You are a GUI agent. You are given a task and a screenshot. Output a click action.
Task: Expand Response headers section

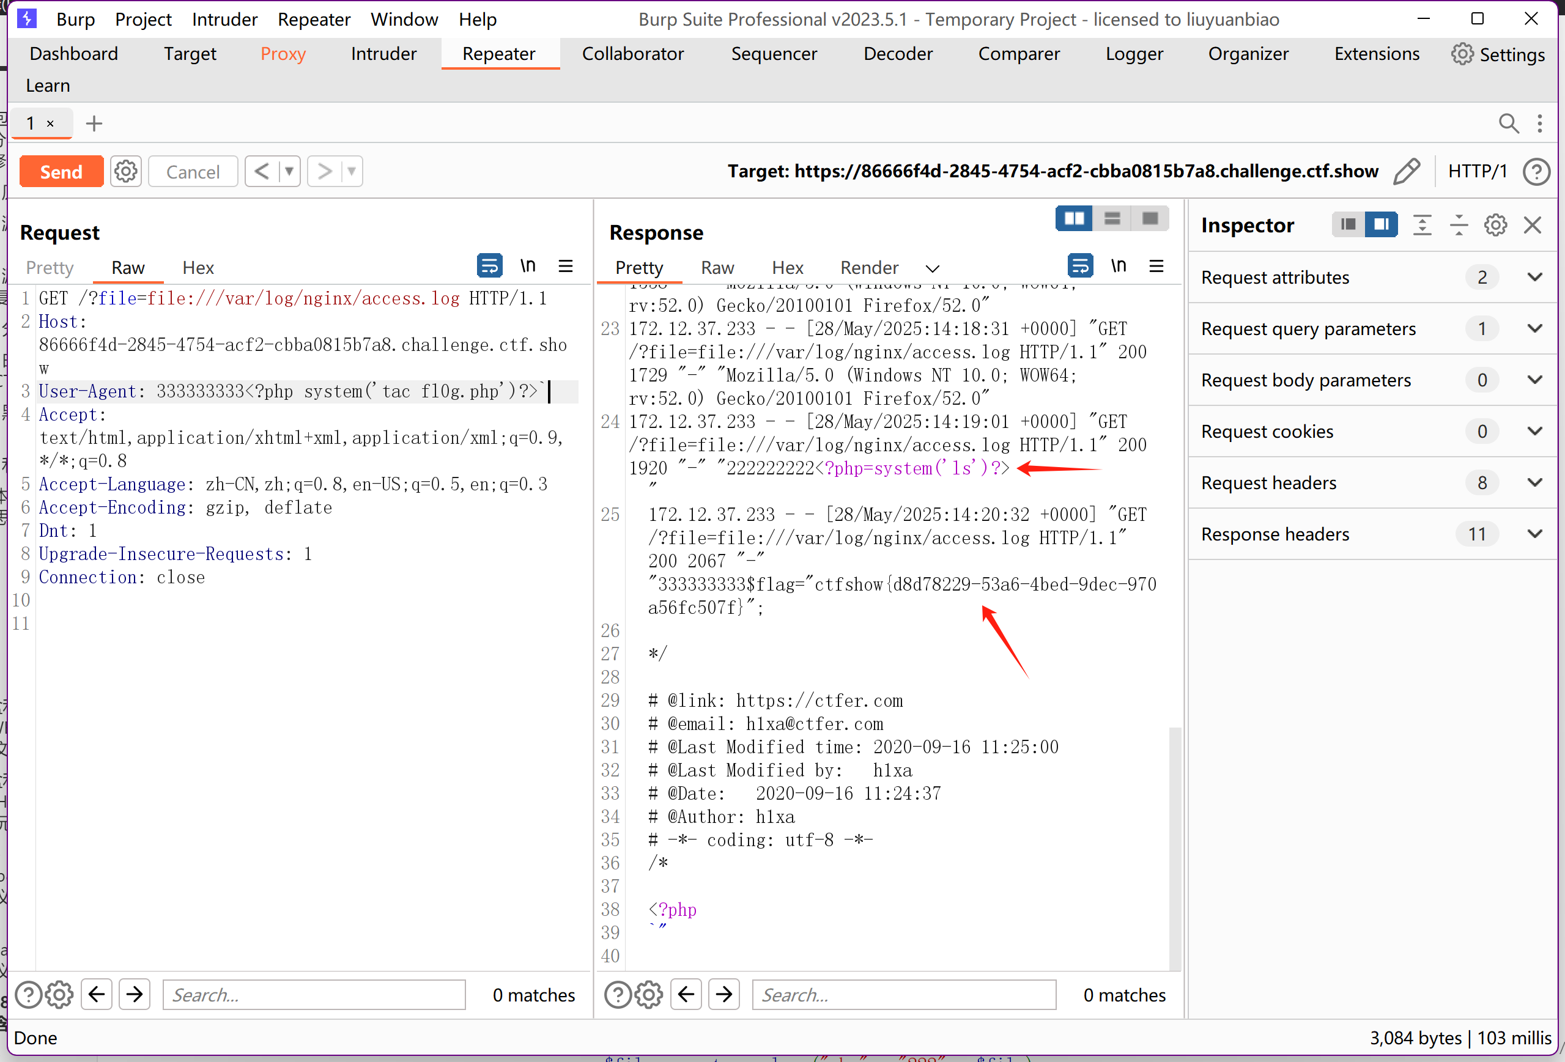point(1534,534)
